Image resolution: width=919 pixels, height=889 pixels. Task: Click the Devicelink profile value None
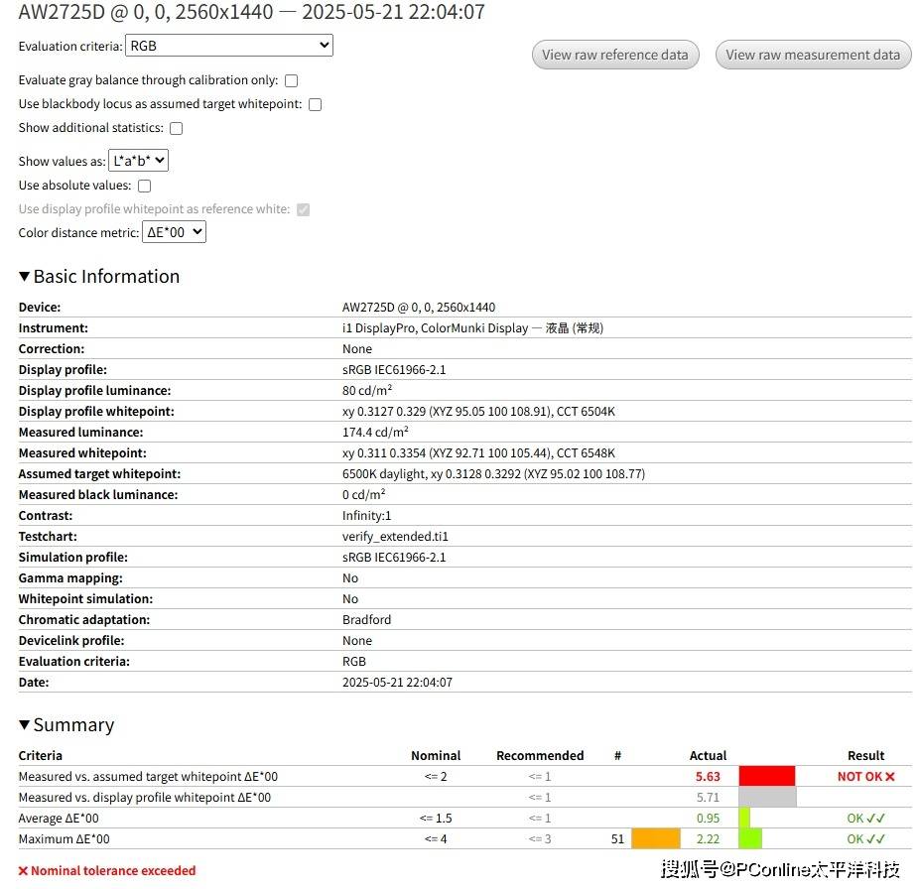[x=357, y=641]
